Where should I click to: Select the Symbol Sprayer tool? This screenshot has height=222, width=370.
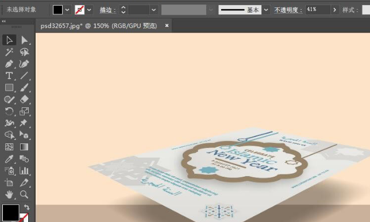[9, 170]
